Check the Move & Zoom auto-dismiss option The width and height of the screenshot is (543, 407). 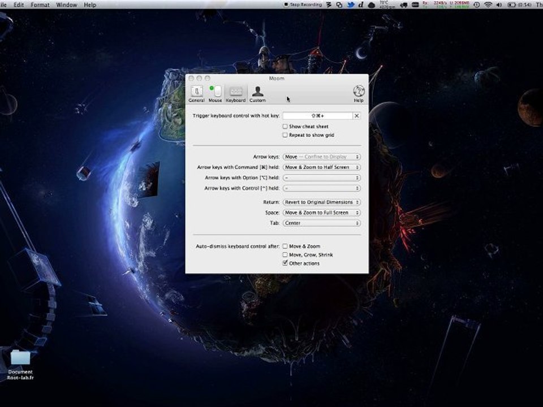click(x=285, y=246)
